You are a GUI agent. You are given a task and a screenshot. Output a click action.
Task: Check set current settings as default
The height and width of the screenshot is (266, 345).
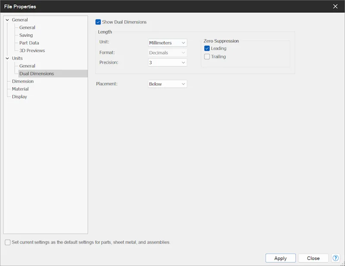[7, 242]
